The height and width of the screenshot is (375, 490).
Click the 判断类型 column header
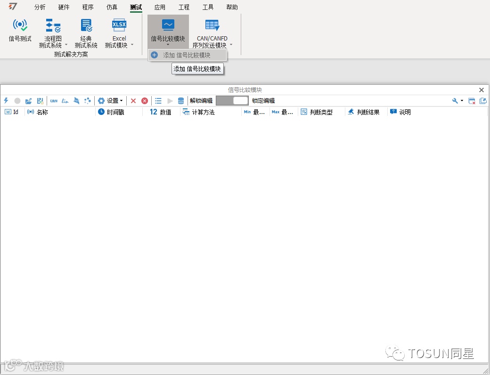(x=321, y=112)
